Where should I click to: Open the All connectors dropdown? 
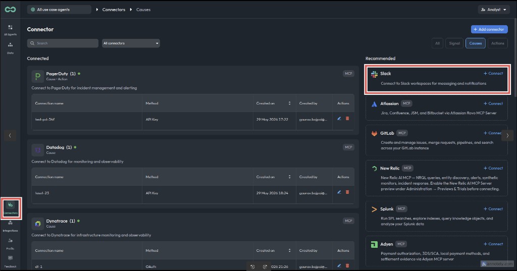point(131,43)
